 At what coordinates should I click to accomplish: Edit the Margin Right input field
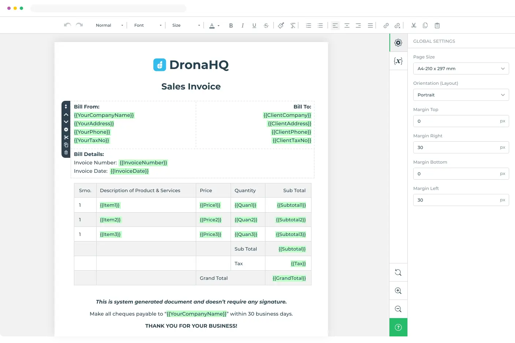click(x=458, y=147)
